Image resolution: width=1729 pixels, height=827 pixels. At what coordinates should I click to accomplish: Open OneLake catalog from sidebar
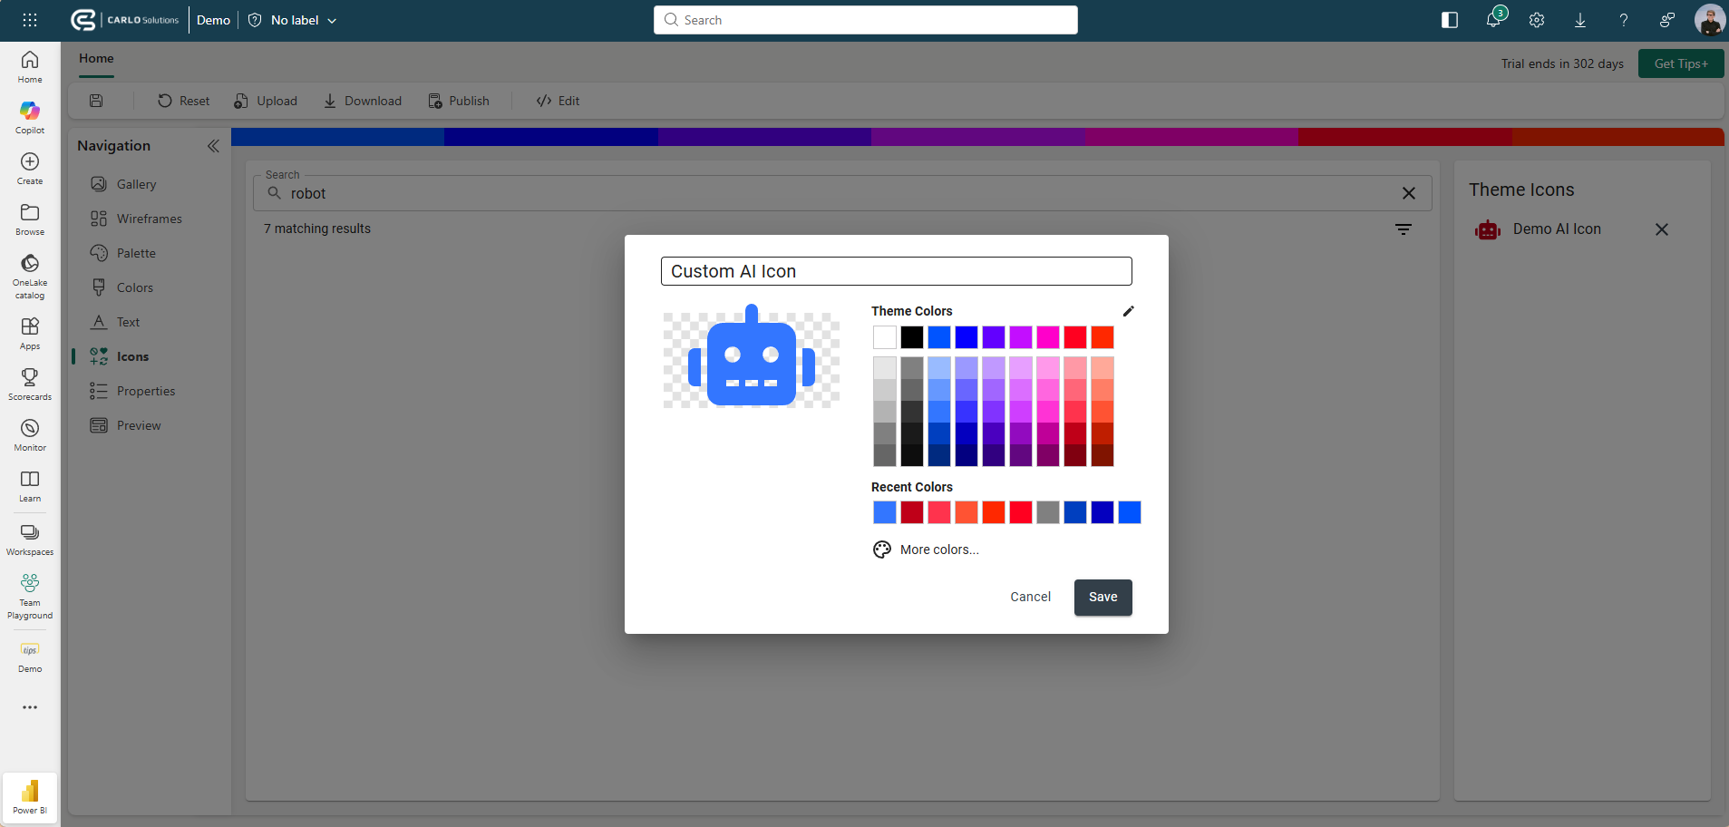(x=30, y=271)
